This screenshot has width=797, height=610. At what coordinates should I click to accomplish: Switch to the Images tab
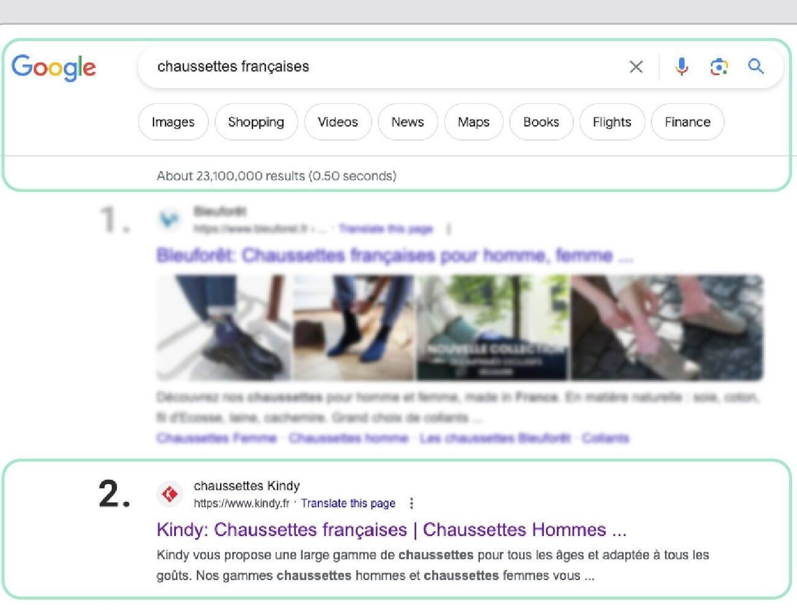pos(173,122)
